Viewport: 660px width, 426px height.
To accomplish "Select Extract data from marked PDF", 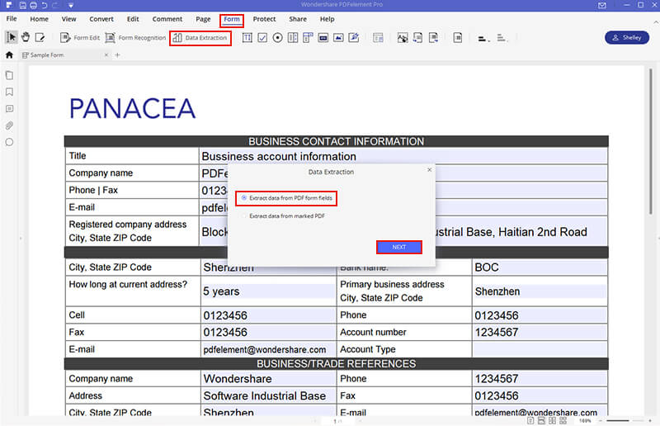I will (283, 215).
